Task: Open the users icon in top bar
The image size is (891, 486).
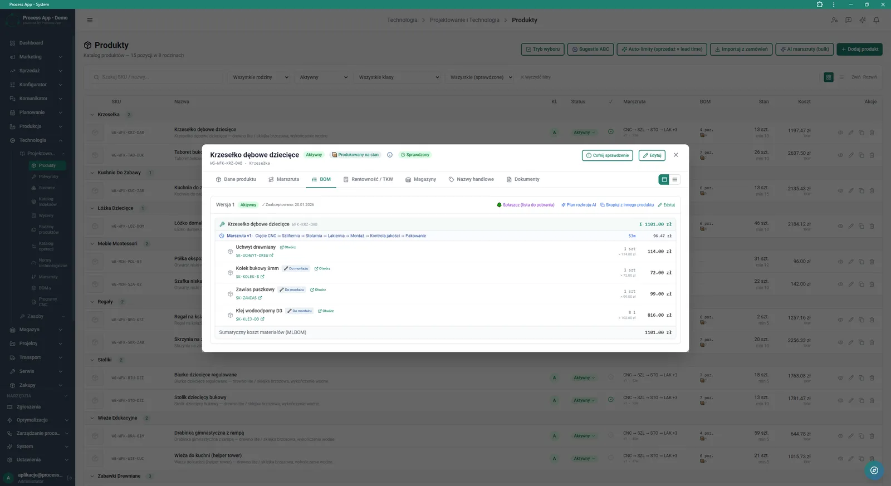Action: (x=834, y=20)
